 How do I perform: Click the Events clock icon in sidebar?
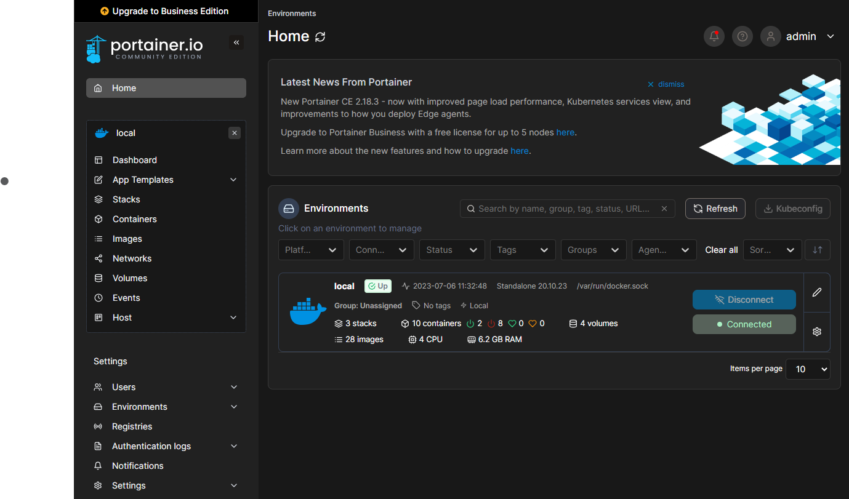(99, 298)
